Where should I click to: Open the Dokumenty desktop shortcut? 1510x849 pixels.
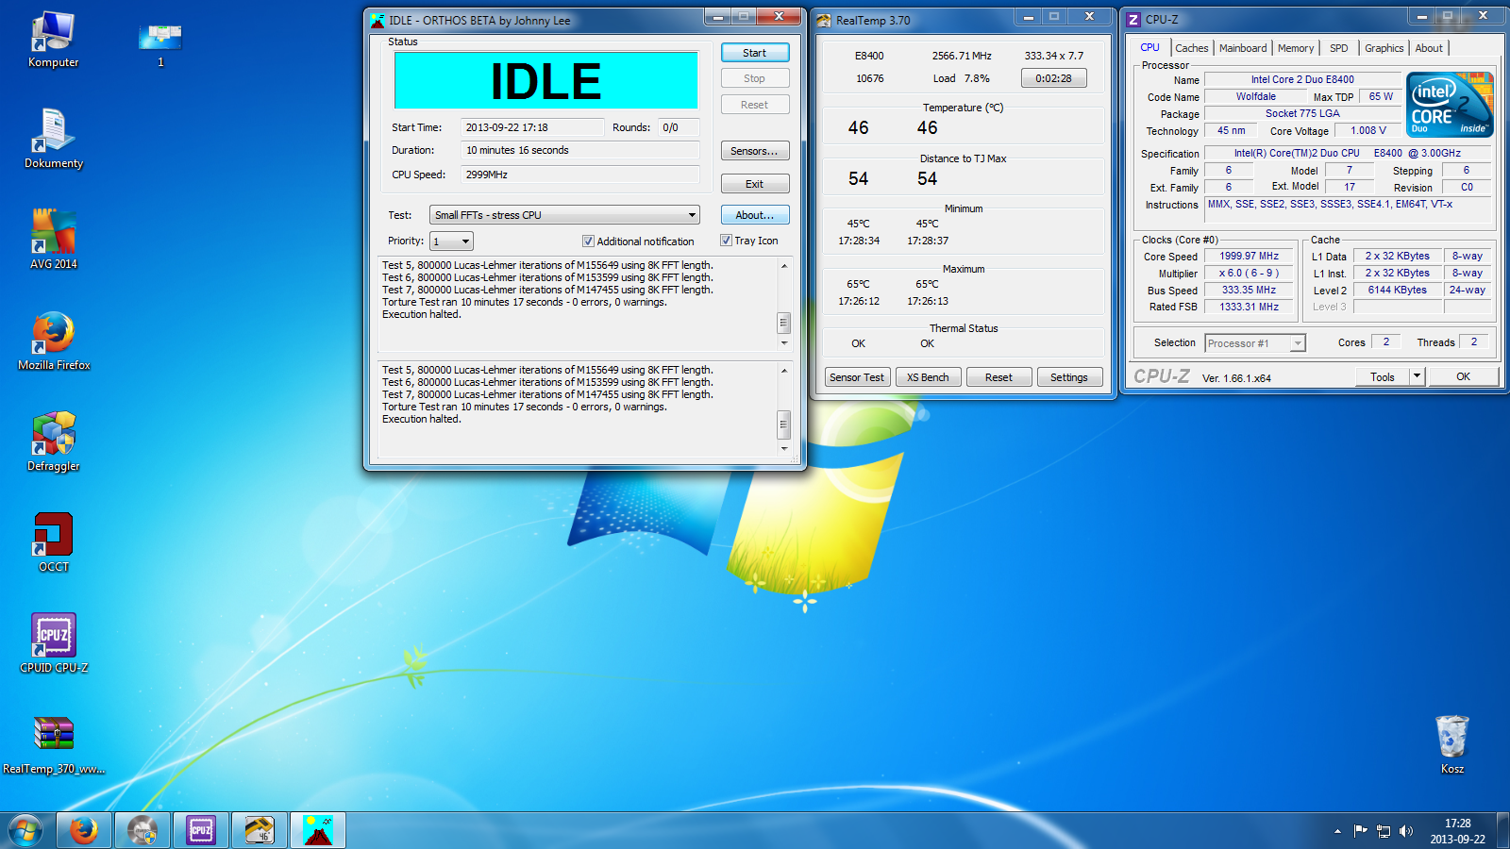(x=54, y=139)
